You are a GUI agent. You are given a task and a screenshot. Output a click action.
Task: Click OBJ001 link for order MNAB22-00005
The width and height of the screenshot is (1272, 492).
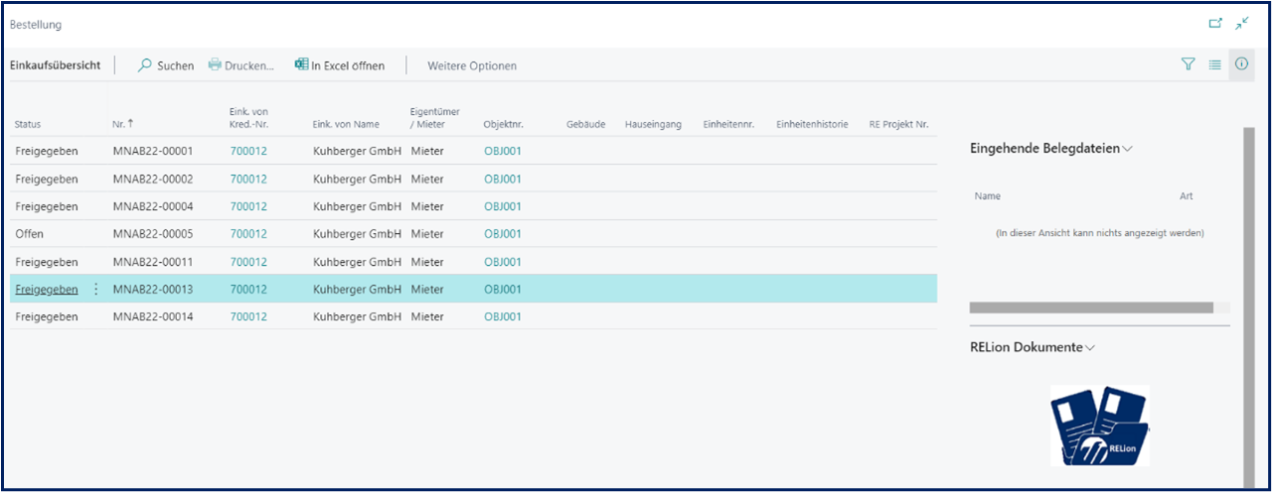coord(503,234)
